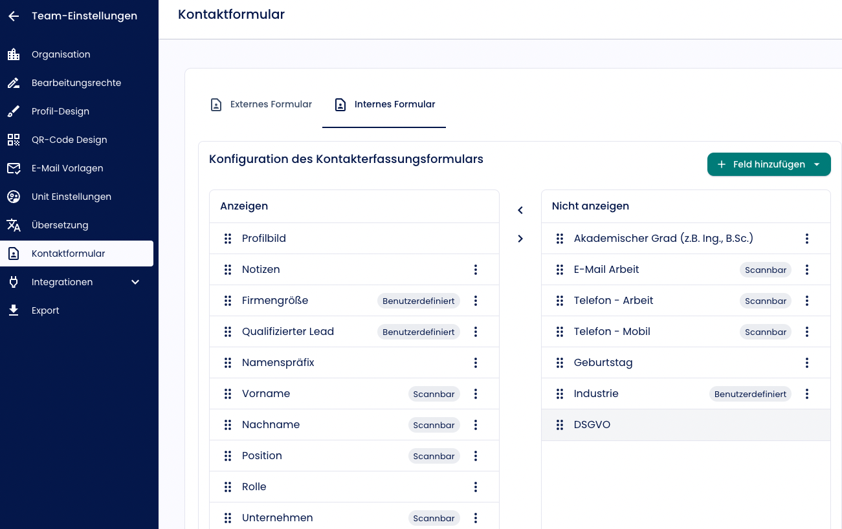Open options menu for Notizen
This screenshot has width=842, height=529.
[x=476, y=270]
